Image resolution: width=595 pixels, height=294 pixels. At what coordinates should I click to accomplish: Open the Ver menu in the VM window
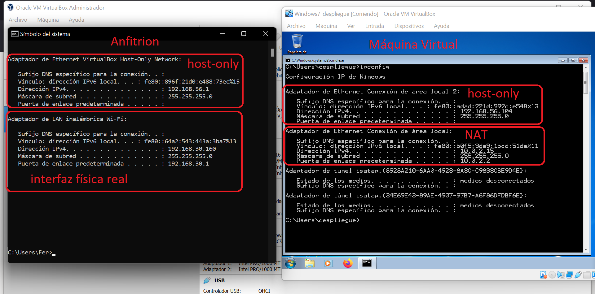(x=351, y=26)
